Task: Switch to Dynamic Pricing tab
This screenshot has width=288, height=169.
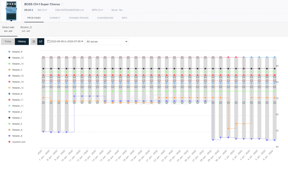Action: tap(79, 18)
